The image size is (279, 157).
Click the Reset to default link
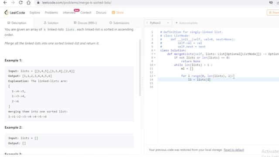tap(234, 150)
